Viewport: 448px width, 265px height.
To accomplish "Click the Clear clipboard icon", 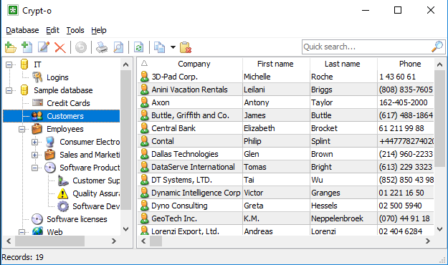I will (186, 47).
